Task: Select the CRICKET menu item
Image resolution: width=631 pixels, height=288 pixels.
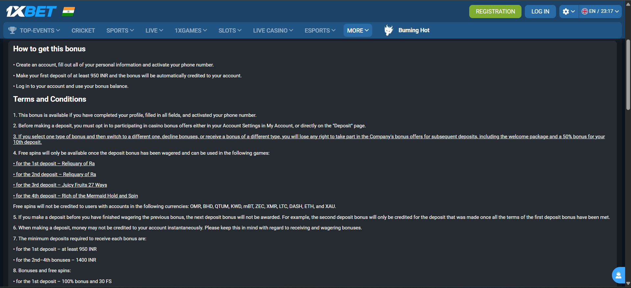Action: click(83, 30)
